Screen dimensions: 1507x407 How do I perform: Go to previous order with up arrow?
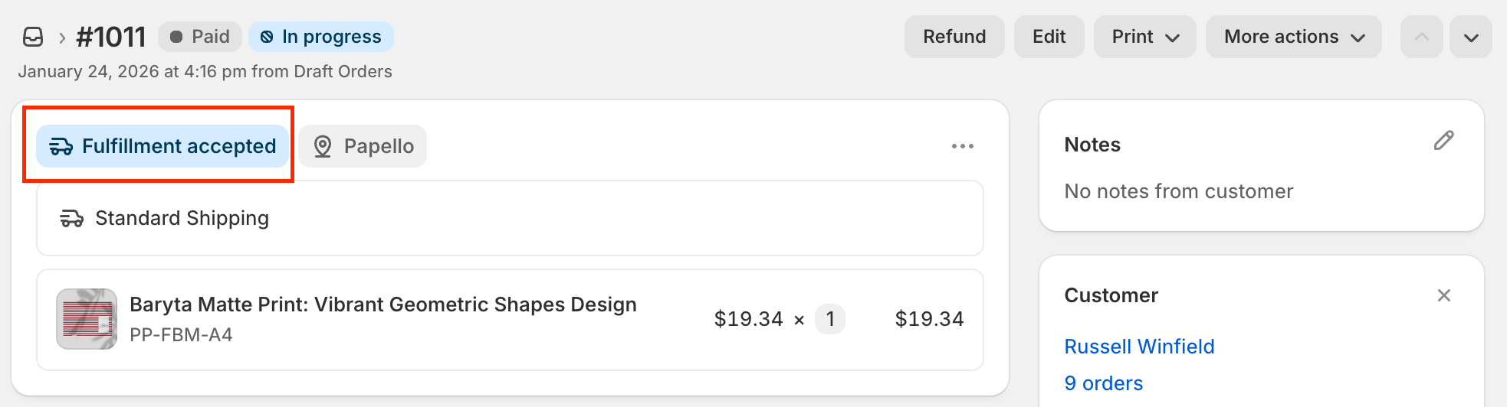(1421, 37)
